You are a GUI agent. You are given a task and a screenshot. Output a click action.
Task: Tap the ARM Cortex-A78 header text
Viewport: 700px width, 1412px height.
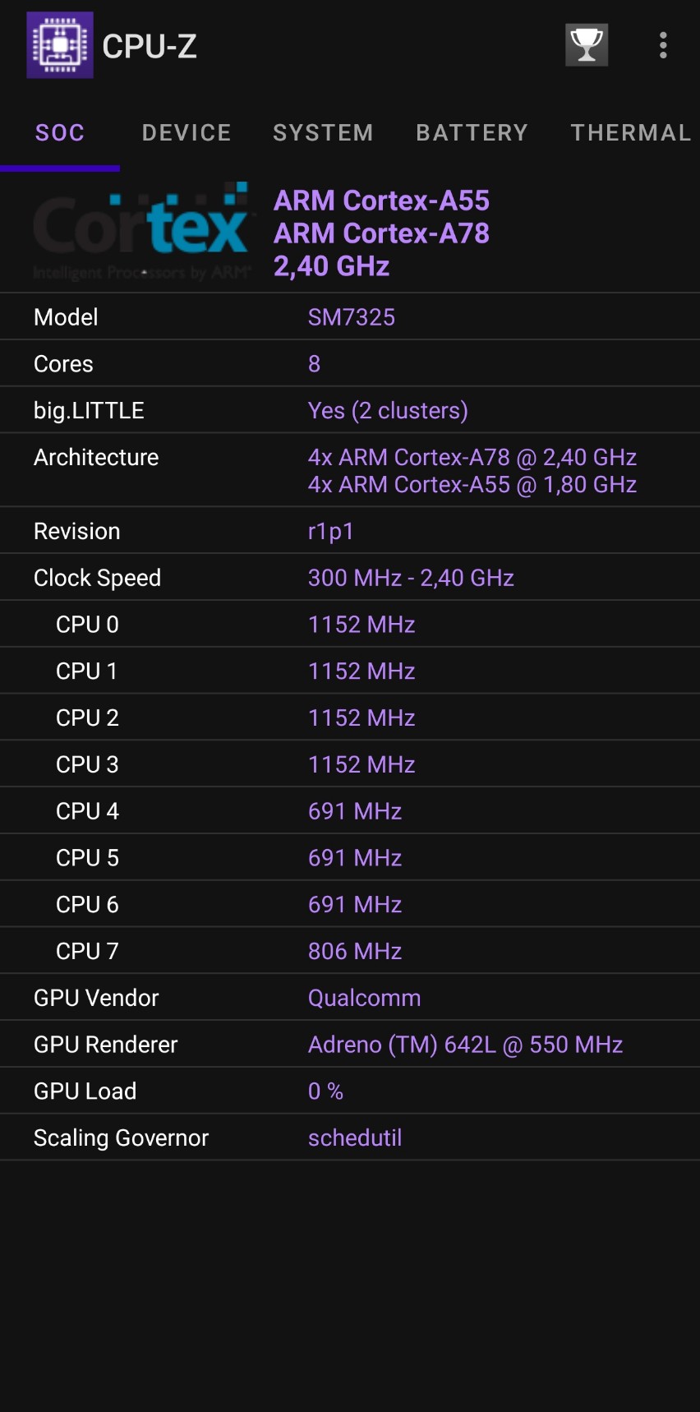click(381, 233)
